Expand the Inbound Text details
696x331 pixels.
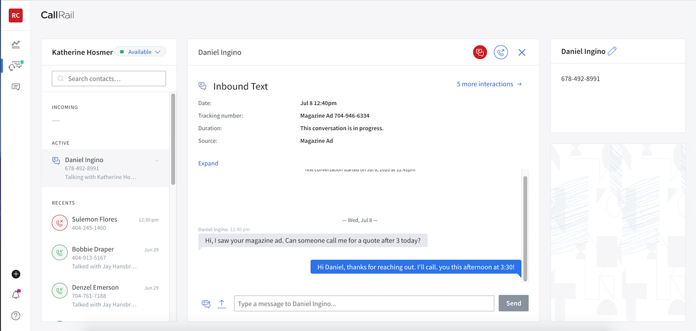pos(208,163)
